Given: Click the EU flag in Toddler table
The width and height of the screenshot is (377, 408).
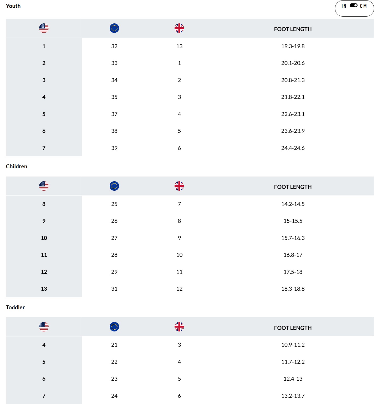Looking at the screenshot, I should [114, 327].
